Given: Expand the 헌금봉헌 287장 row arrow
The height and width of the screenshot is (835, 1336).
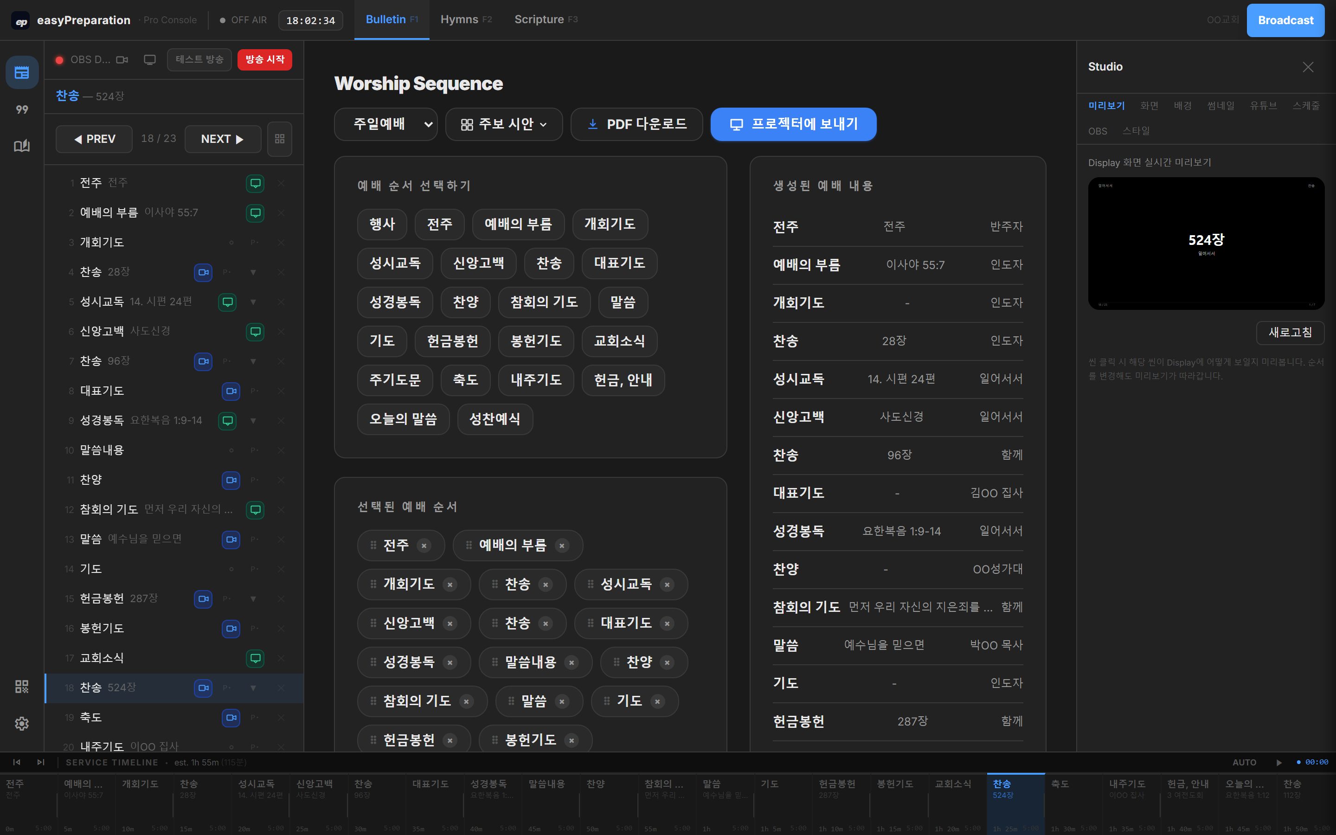Looking at the screenshot, I should pyautogui.click(x=253, y=598).
